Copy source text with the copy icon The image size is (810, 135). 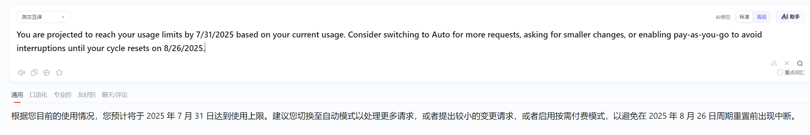coord(34,73)
